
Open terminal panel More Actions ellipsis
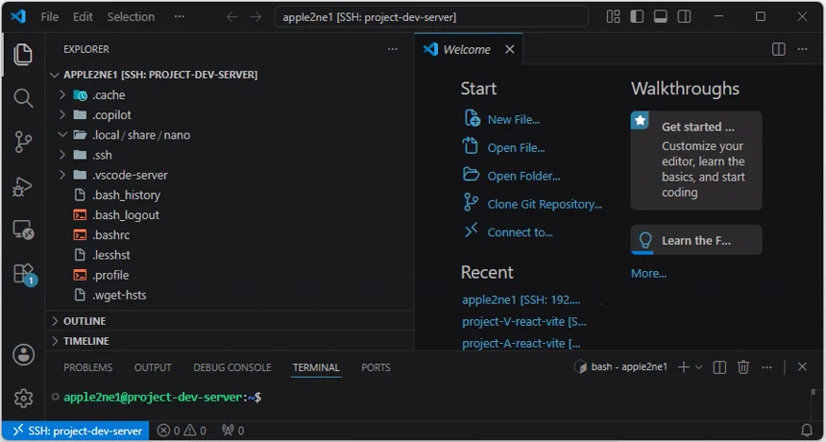click(767, 367)
